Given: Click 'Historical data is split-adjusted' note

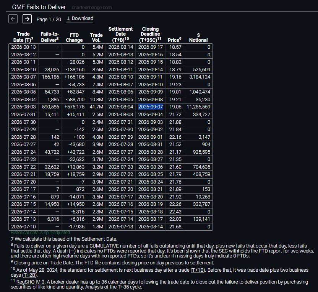Looking at the screenshot, I should tap(41, 233).
